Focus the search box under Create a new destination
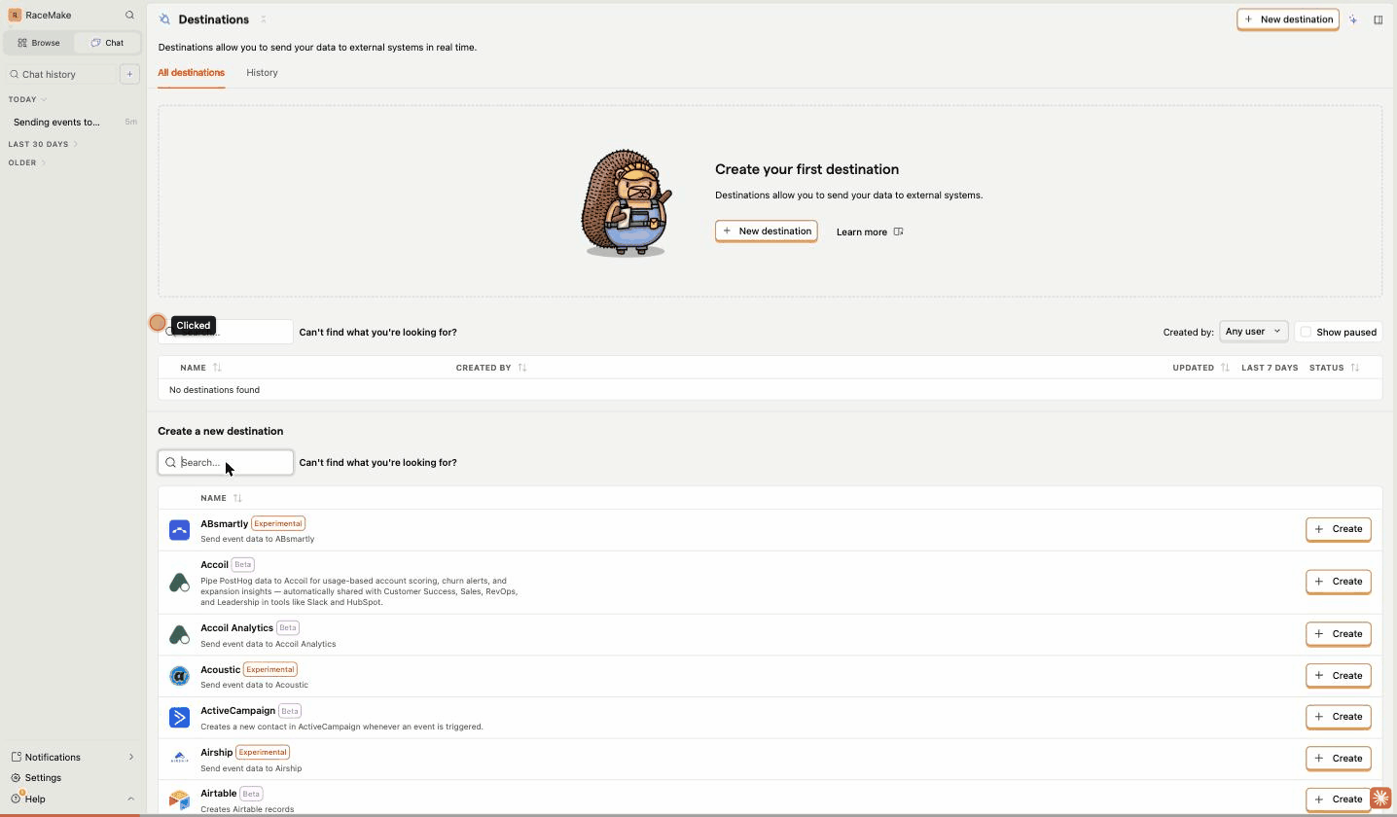This screenshot has width=1397, height=817. pos(226,462)
